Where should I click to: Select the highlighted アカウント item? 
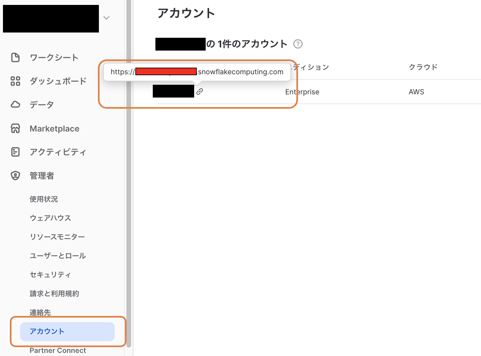[x=67, y=331]
